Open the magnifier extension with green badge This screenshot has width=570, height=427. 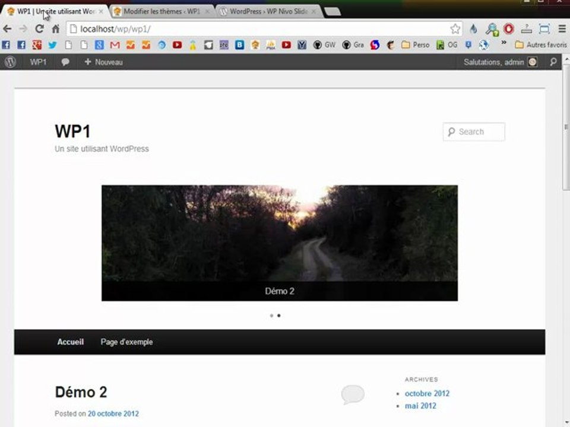coord(492,29)
